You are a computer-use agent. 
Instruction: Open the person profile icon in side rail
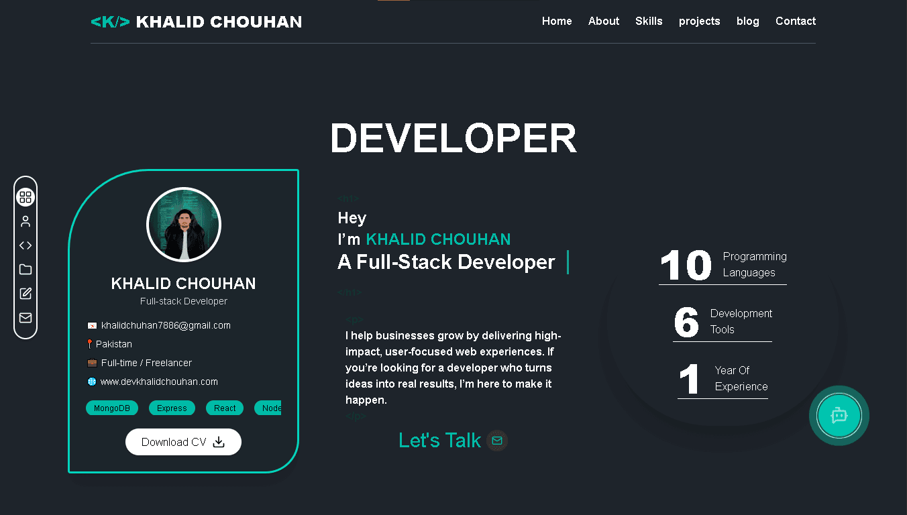[25, 221]
